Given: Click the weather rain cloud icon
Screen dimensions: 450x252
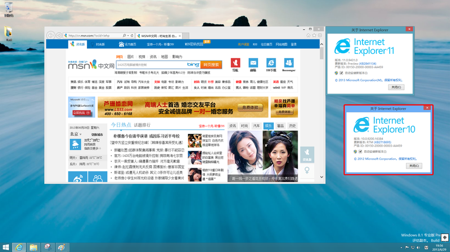Looking at the screenshot, I should pos(75,144).
